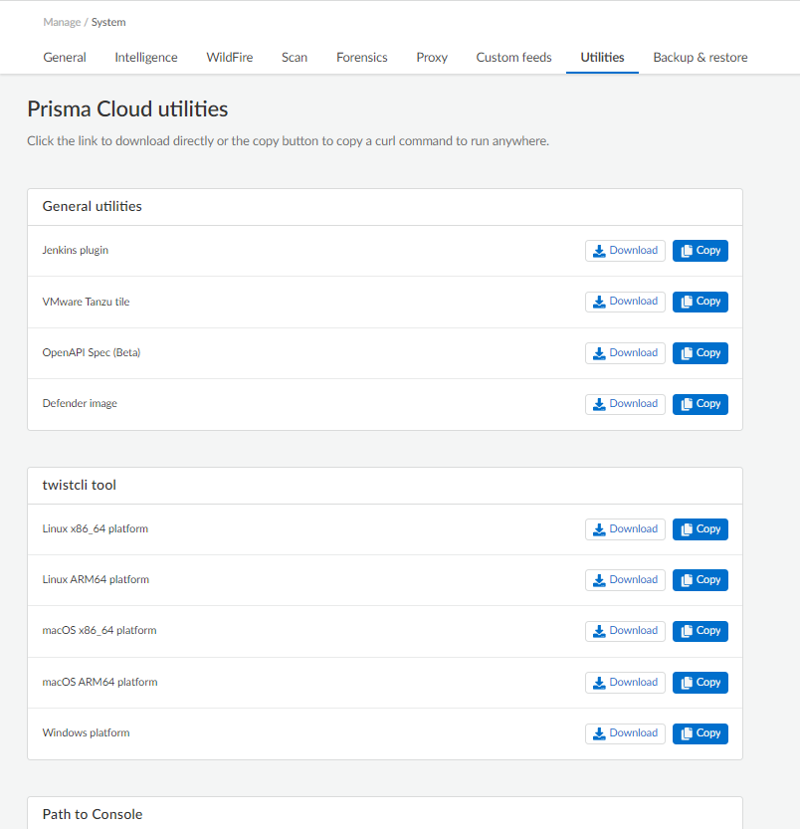Copy curl command for Jenkins plugin

(700, 251)
